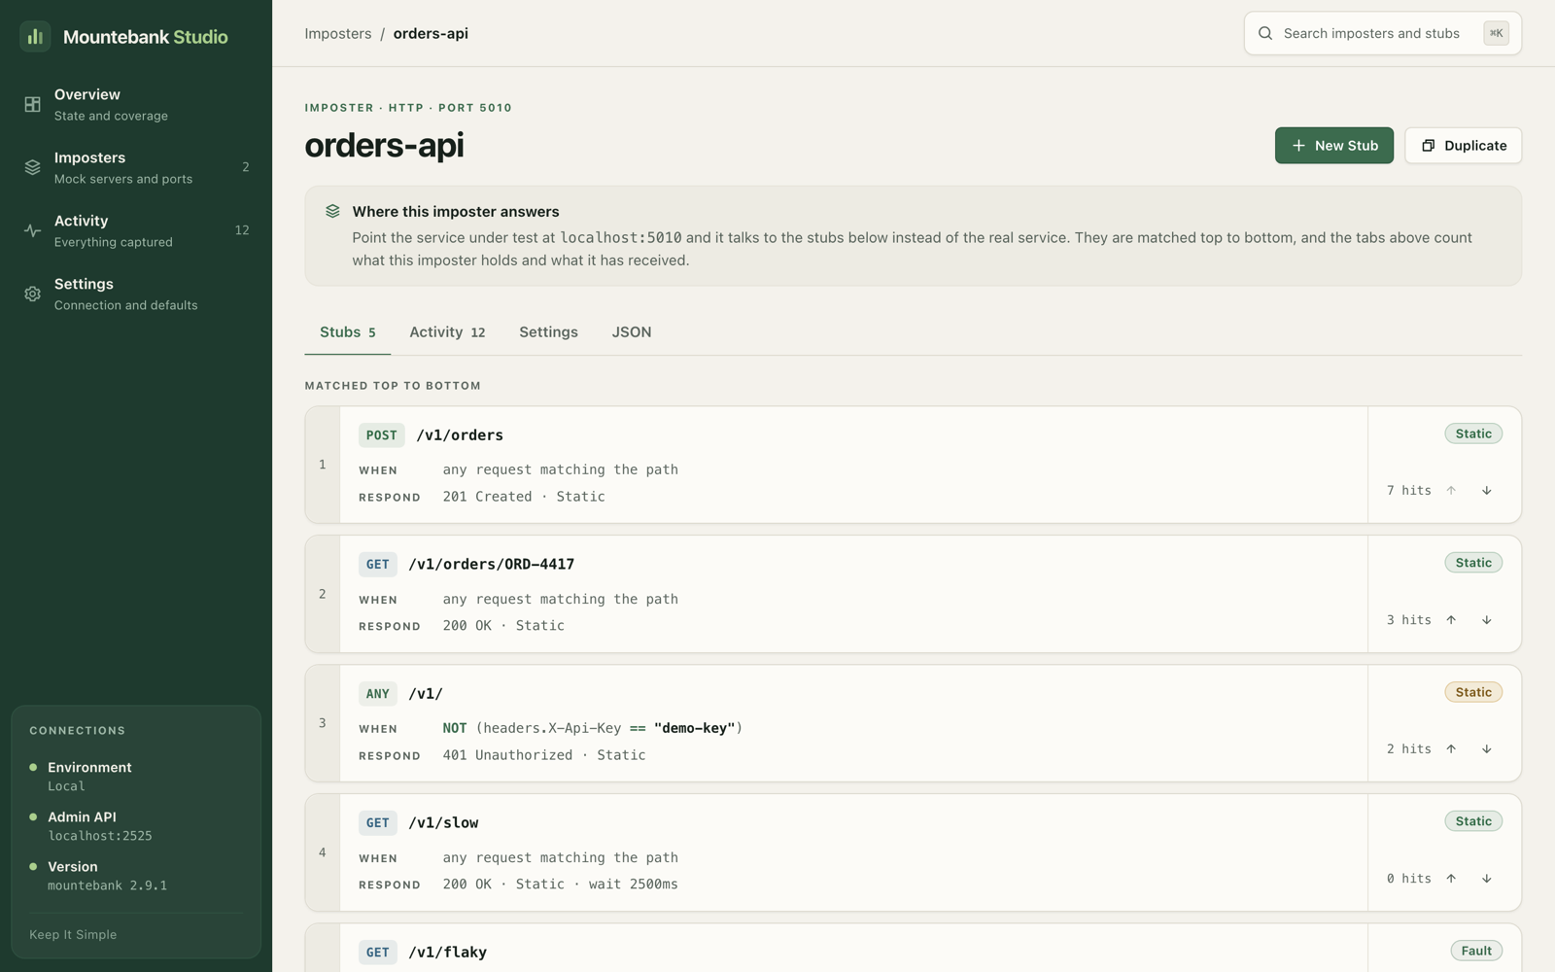Click the Static badge on GET /v1/slow
Viewport: 1555px width, 972px height.
pyautogui.click(x=1473, y=821)
